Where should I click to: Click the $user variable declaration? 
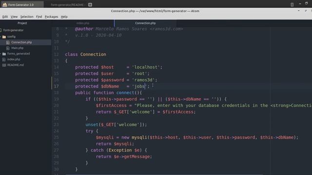click(x=107, y=73)
